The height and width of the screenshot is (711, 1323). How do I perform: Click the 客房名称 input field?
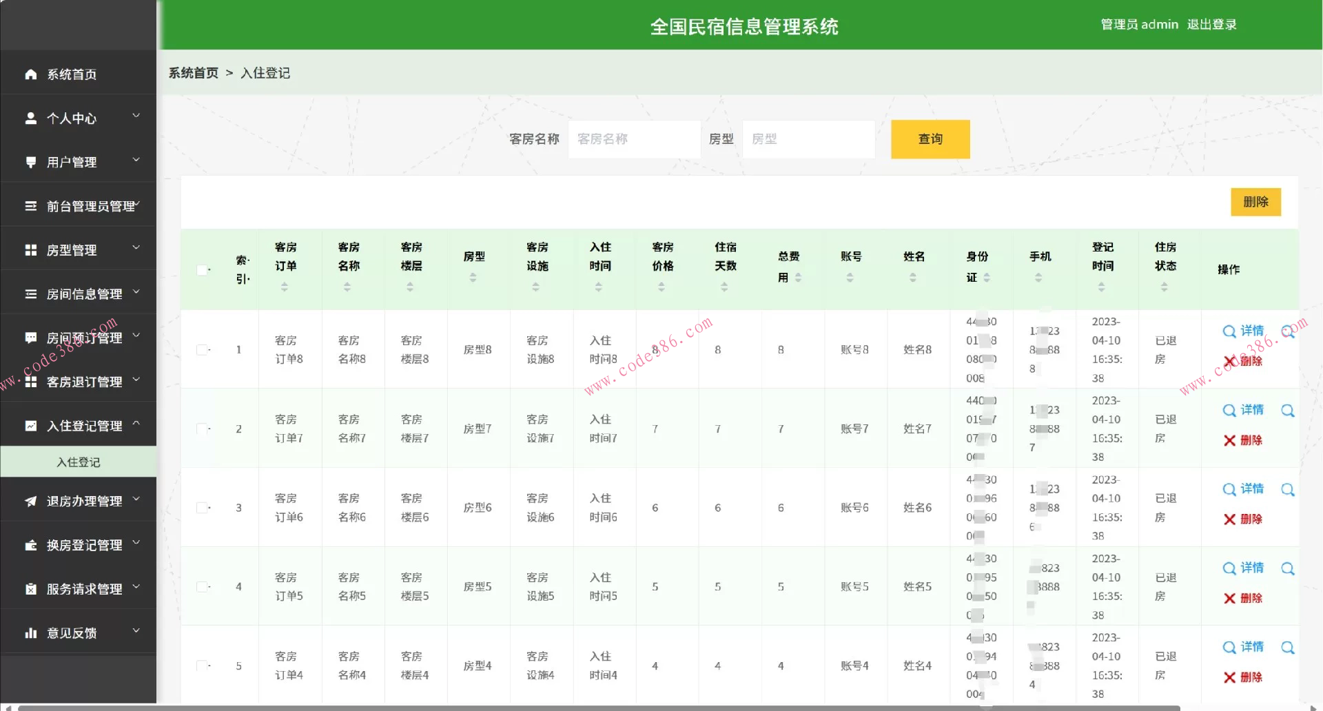pos(633,138)
